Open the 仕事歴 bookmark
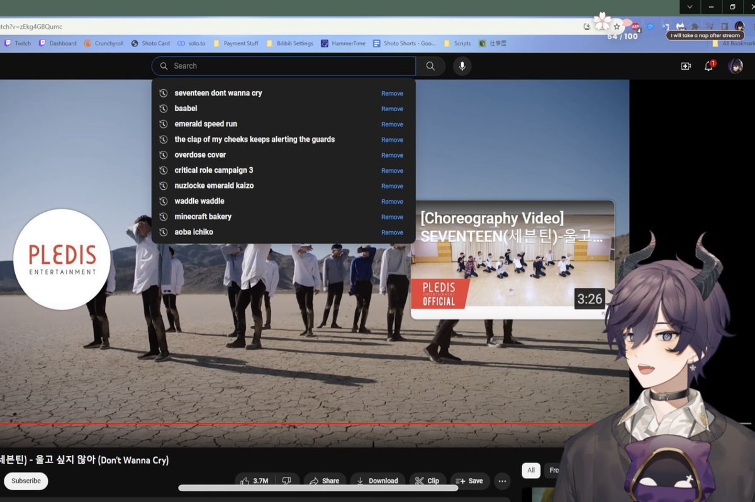The width and height of the screenshot is (755, 502). pyautogui.click(x=493, y=43)
